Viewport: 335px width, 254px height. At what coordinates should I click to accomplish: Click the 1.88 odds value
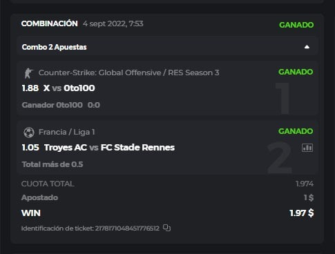30,88
